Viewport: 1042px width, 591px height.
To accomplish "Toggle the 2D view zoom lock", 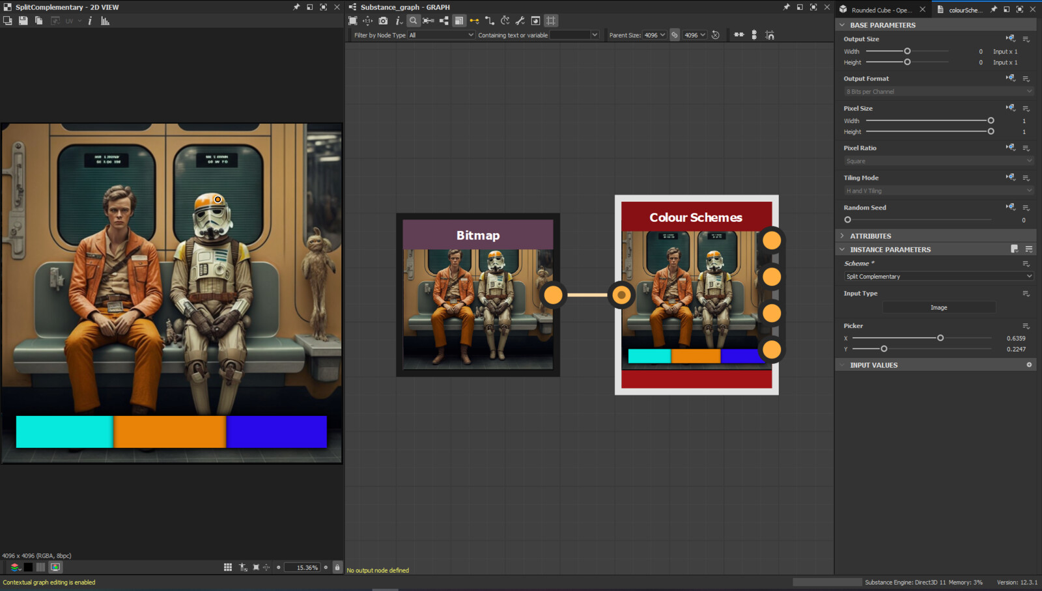I will 337,568.
